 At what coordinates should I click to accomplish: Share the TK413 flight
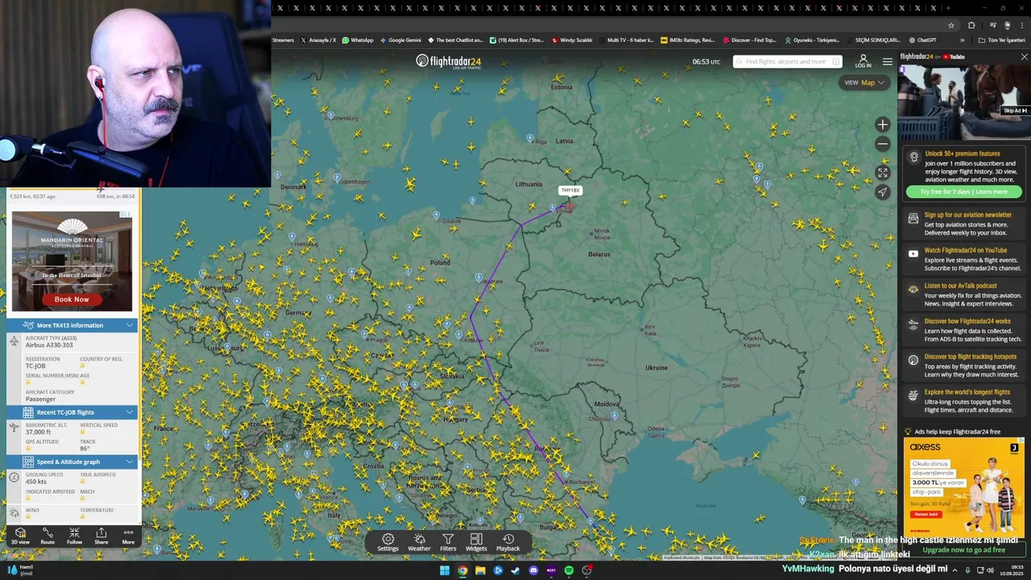[x=101, y=536]
